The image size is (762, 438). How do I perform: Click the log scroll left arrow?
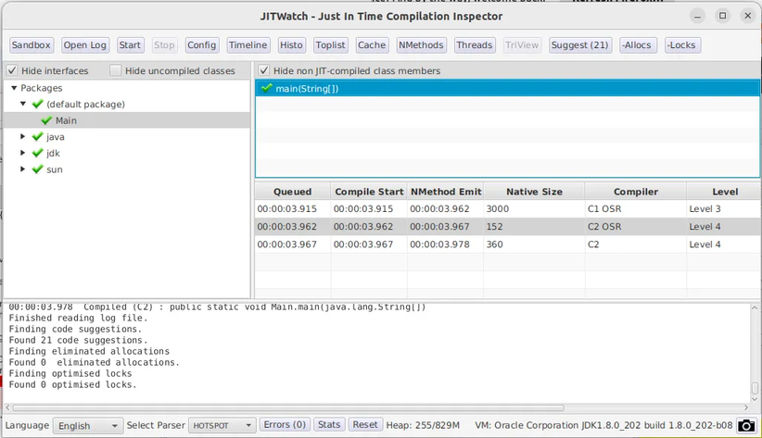click(x=7, y=407)
